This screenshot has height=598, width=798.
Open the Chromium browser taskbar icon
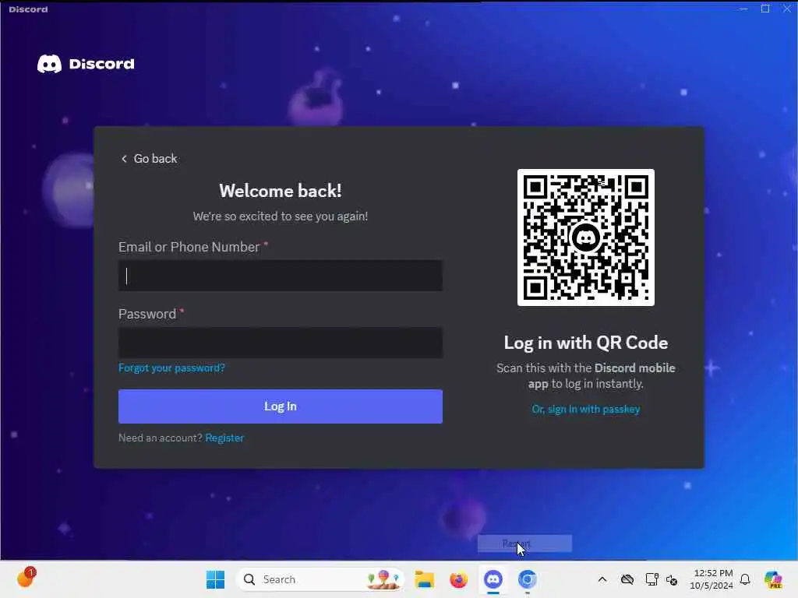(528, 579)
